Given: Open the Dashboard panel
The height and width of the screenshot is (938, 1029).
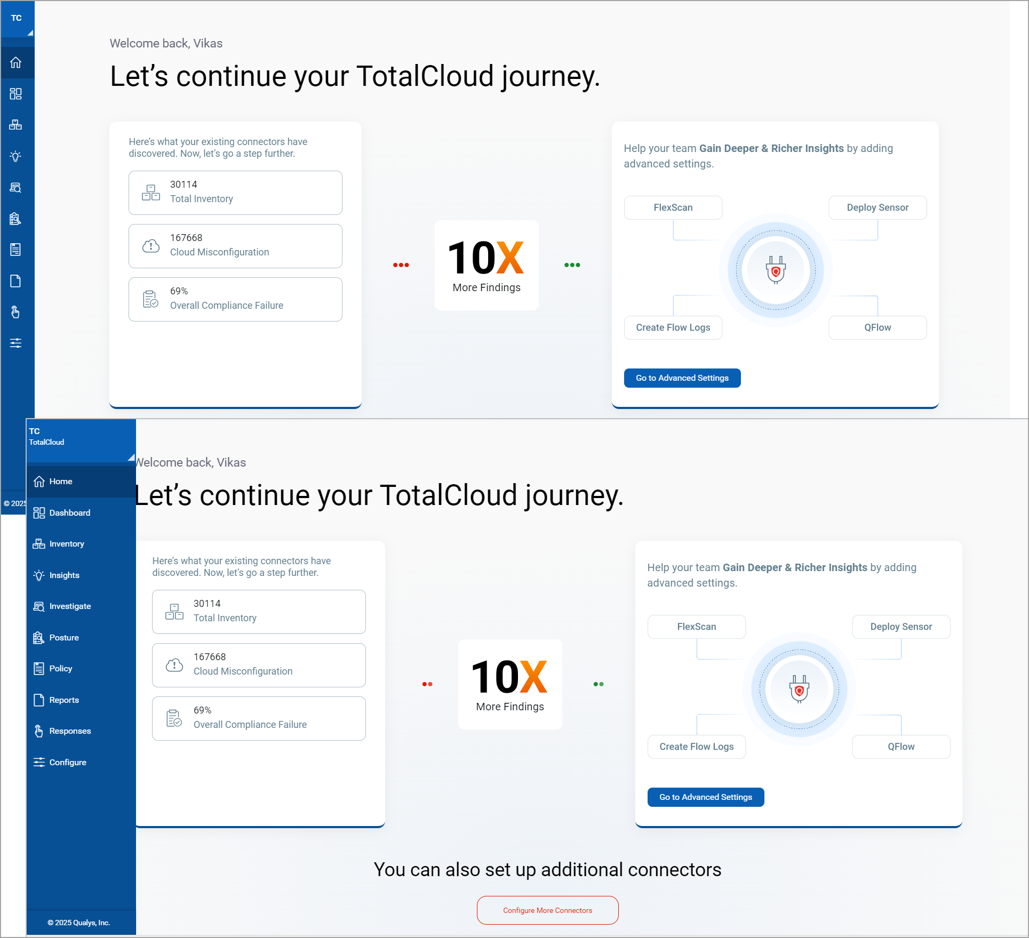Looking at the screenshot, I should [x=71, y=512].
